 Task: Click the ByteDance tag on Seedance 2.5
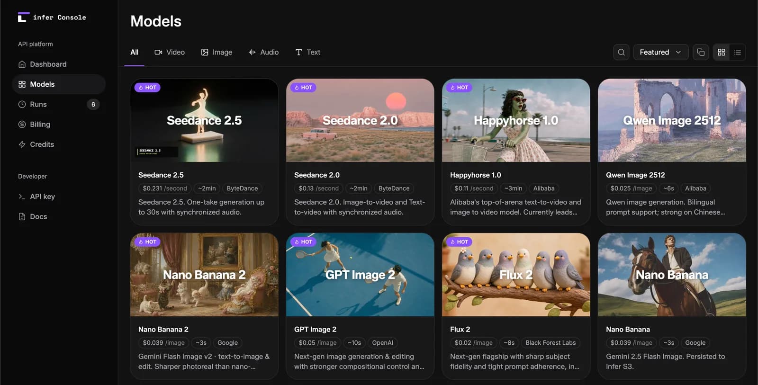pos(242,188)
